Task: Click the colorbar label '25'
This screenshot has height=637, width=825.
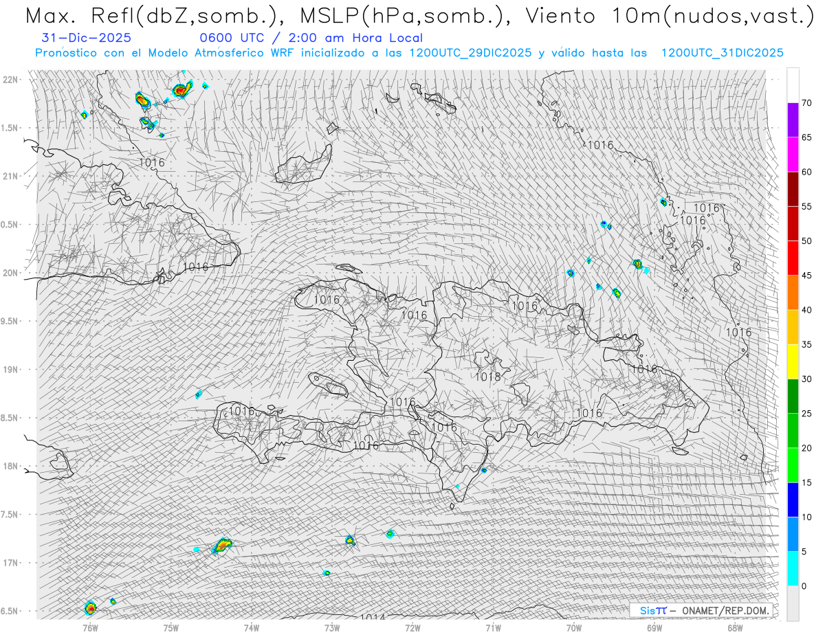Action: tap(806, 414)
